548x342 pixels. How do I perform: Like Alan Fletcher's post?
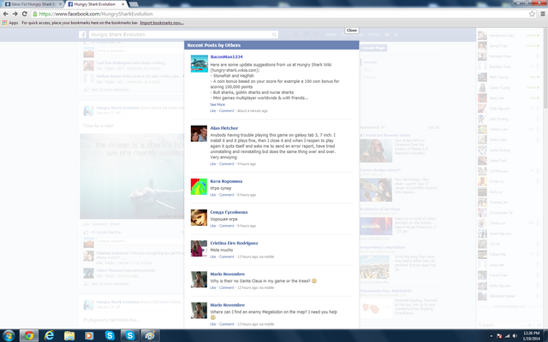[213, 163]
